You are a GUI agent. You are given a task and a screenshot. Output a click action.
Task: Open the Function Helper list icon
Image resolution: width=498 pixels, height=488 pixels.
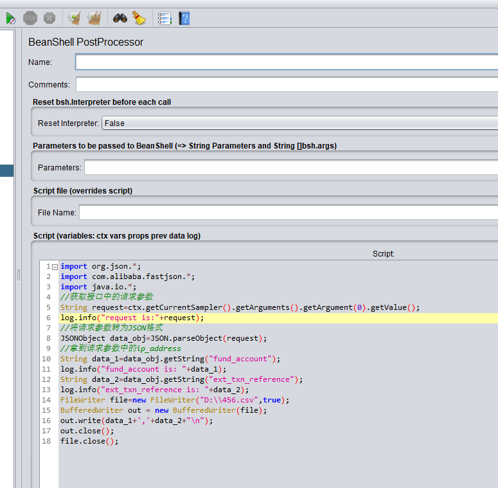pos(165,19)
